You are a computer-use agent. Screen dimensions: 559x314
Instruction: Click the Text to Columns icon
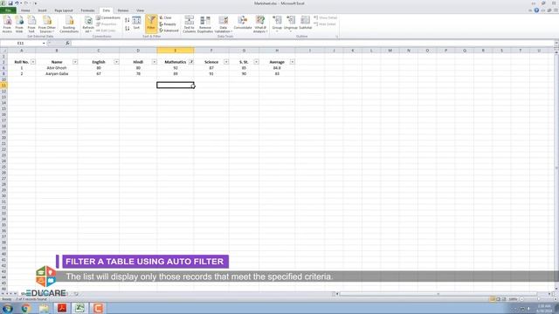point(190,24)
